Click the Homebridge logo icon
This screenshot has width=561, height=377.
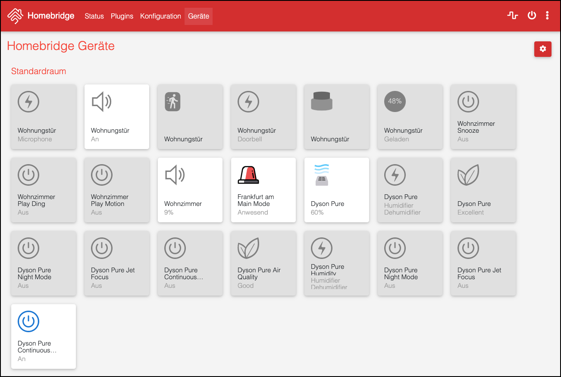(16, 16)
